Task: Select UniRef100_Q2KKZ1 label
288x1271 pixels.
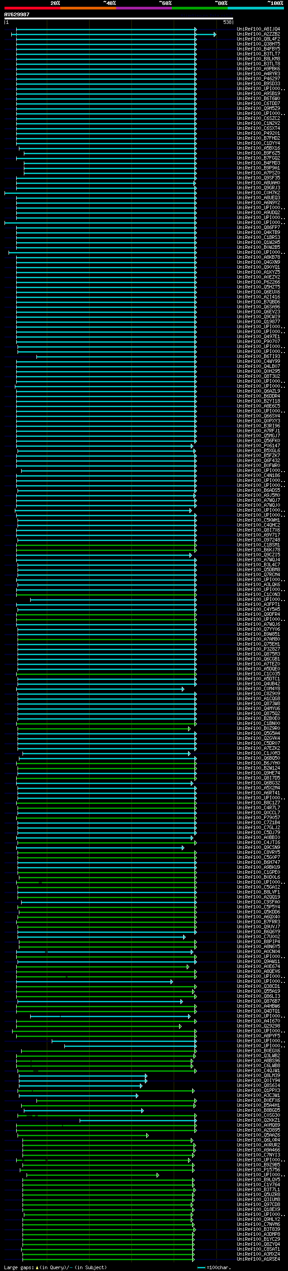Action: pyautogui.click(x=258, y=1120)
